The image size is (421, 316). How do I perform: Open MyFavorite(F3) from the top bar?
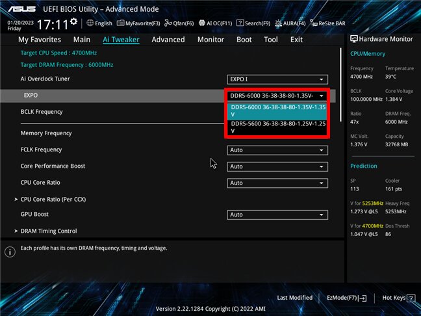point(138,23)
